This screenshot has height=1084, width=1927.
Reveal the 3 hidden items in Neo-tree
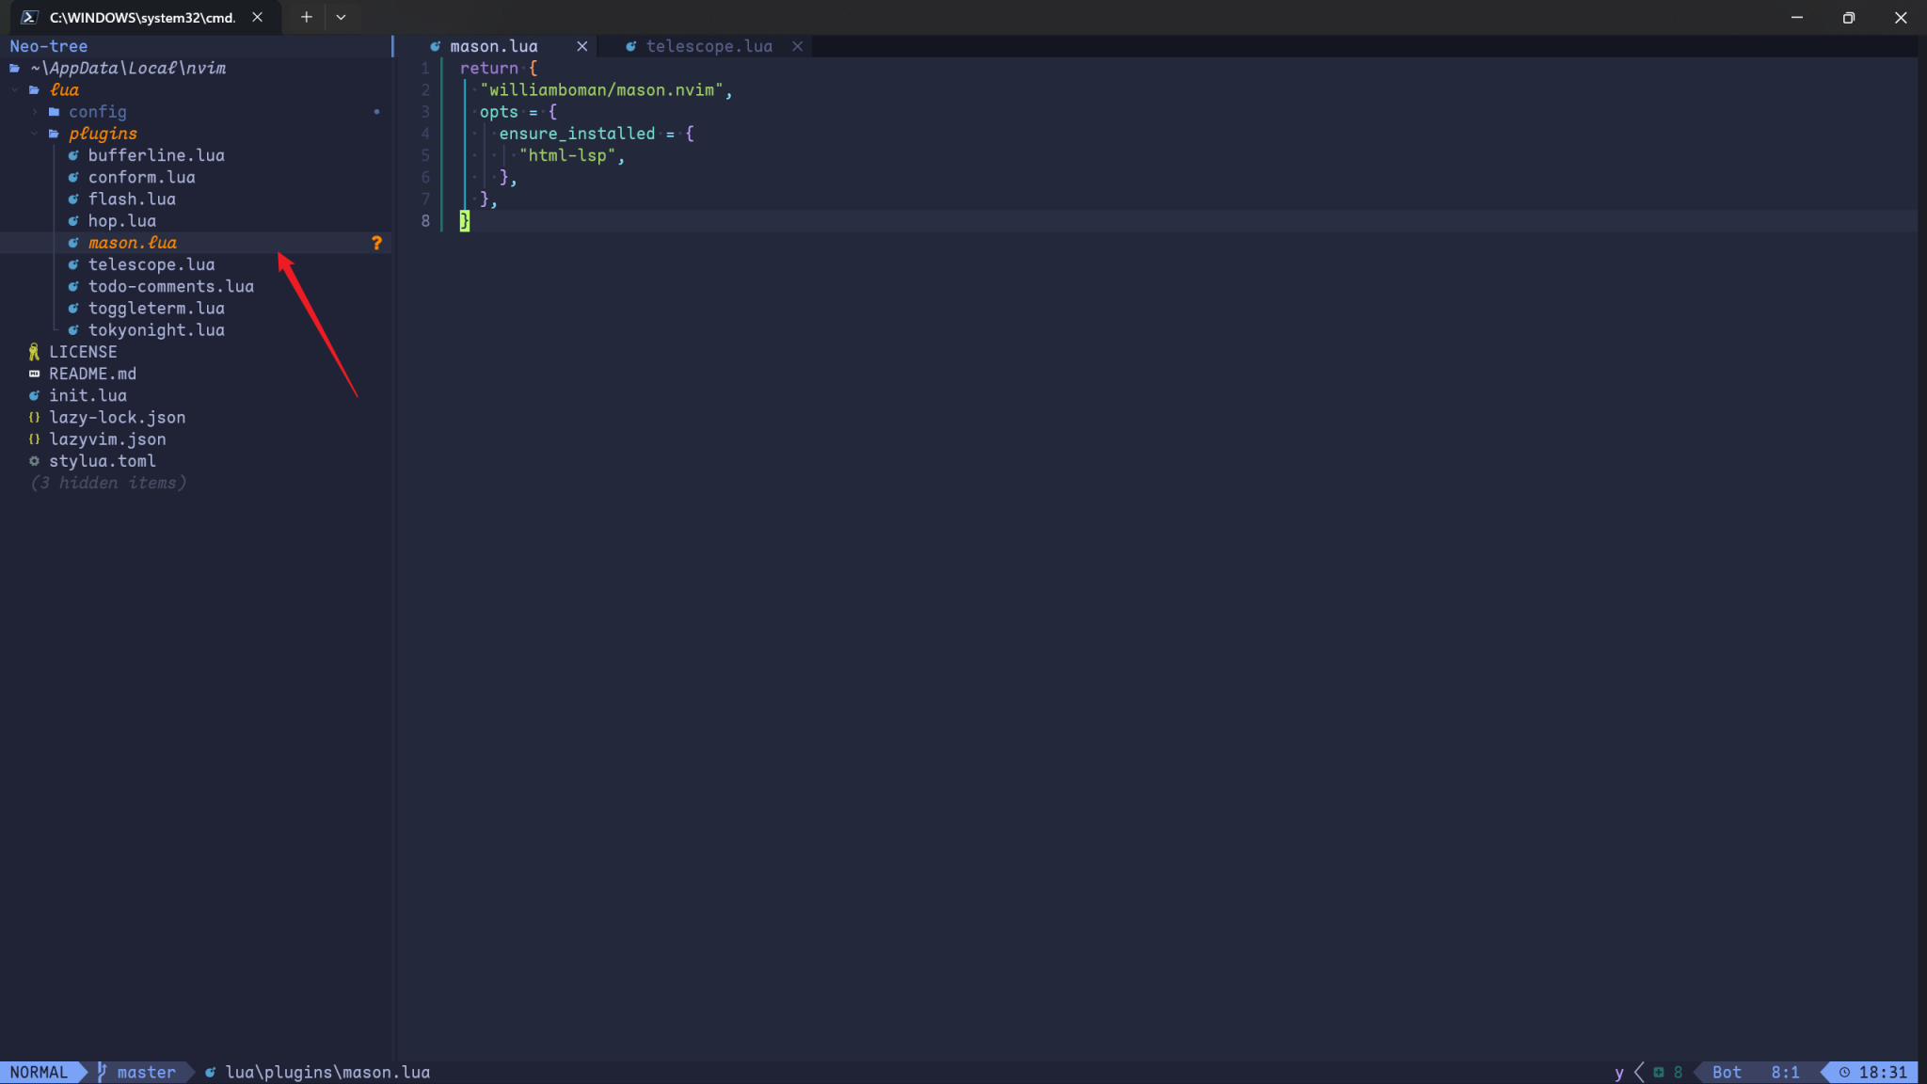[x=107, y=482]
